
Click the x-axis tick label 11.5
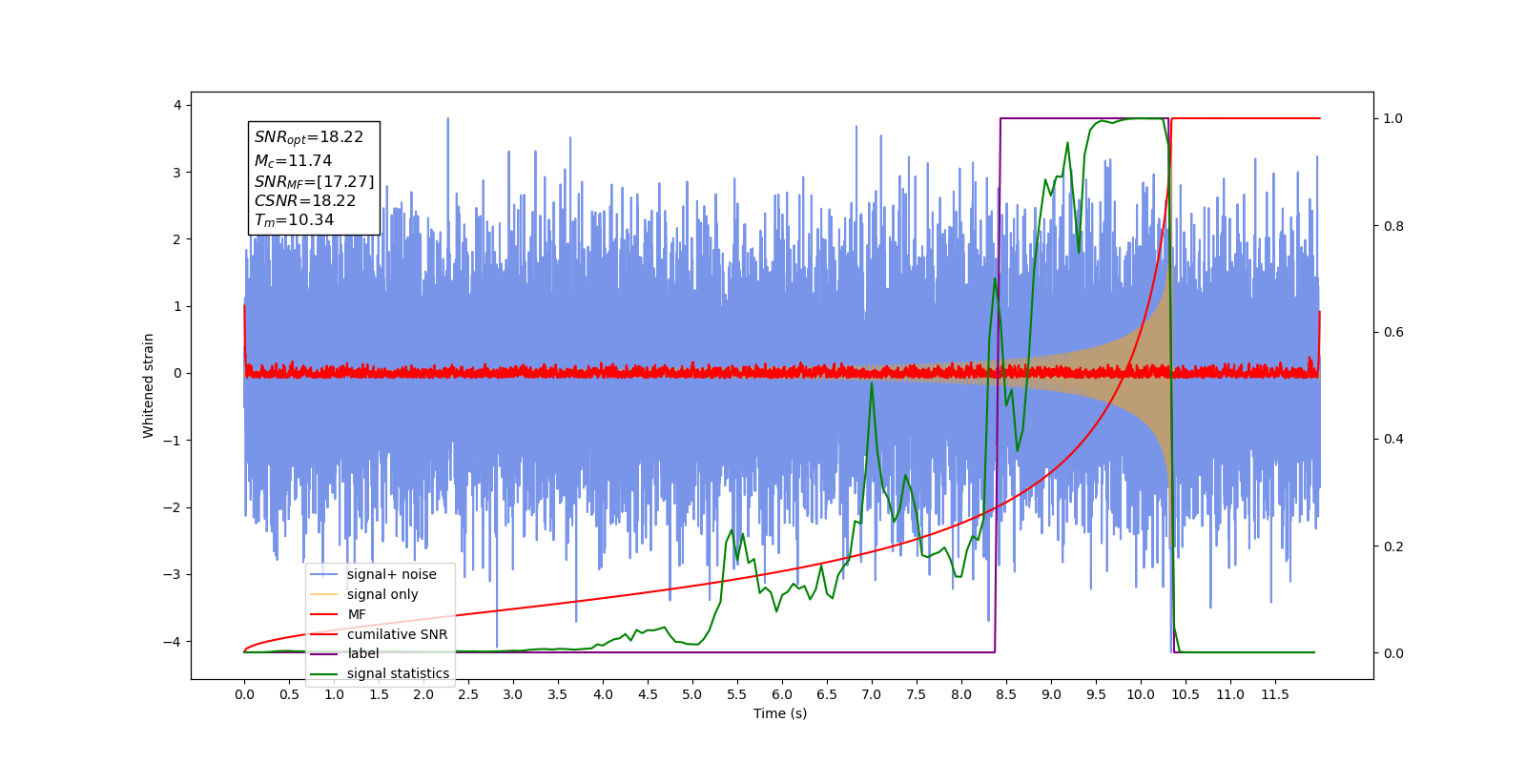point(1275,694)
